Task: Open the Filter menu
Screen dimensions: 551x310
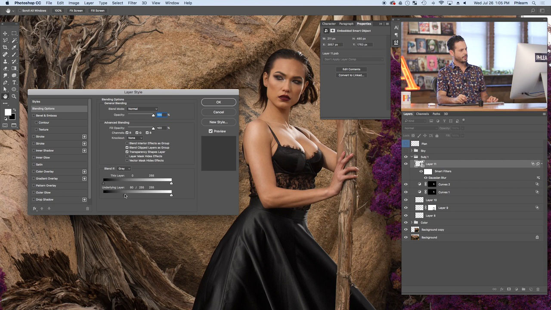Action: point(132,3)
